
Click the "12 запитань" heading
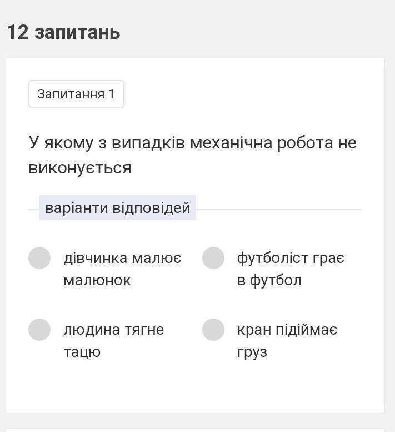tap(63, 32)
